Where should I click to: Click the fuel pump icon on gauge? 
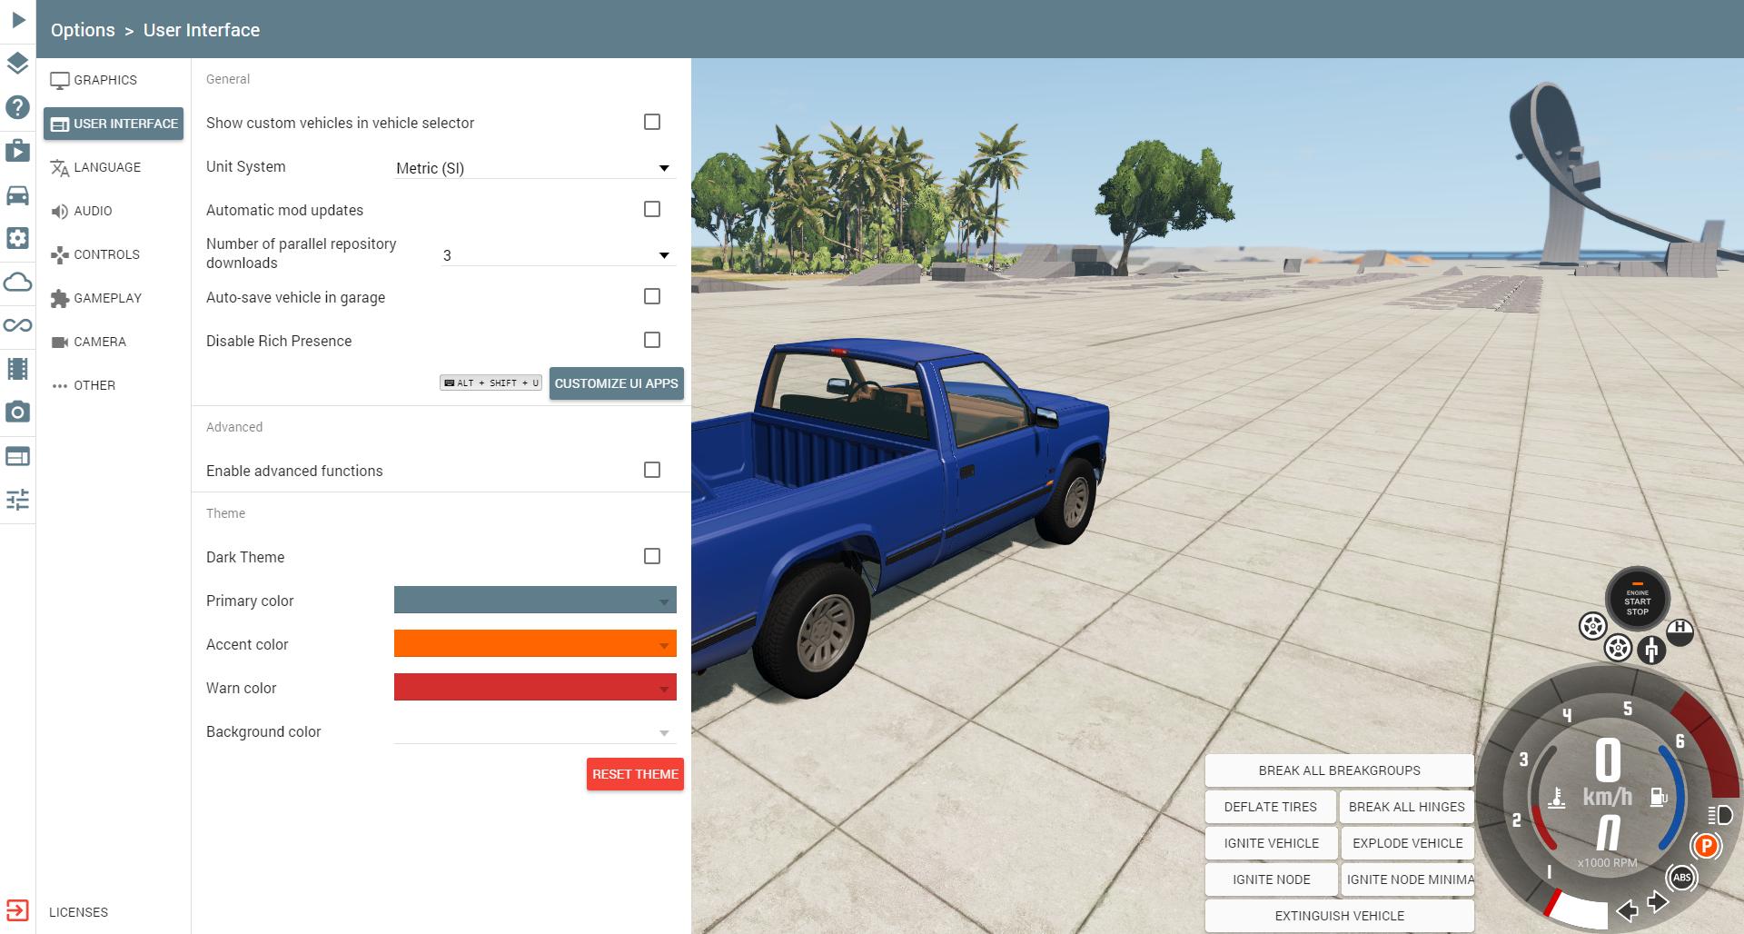[x=1659, y=798]
